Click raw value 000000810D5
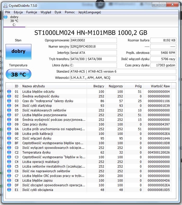 tap(159, 190)
